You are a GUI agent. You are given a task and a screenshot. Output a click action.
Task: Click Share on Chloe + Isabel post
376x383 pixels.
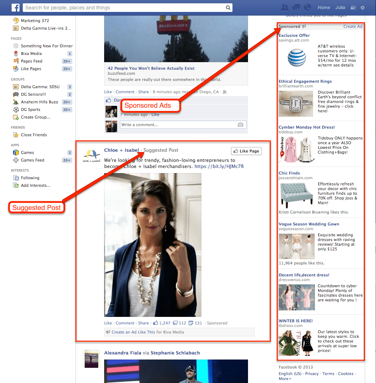[144, 323]
